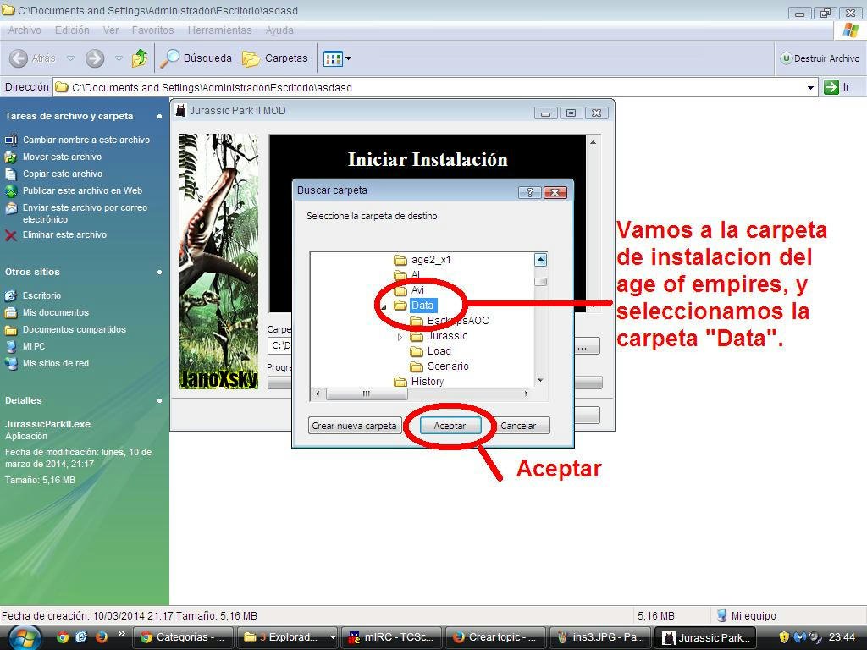Open the Ver menu
This screenshot has height=650, width=867.
[x=111, y=30]
